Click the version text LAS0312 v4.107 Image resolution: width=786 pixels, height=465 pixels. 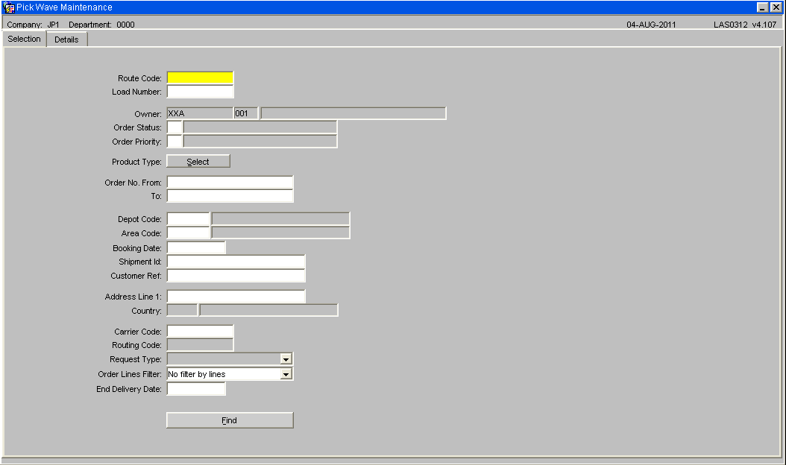tap(745, 25)
